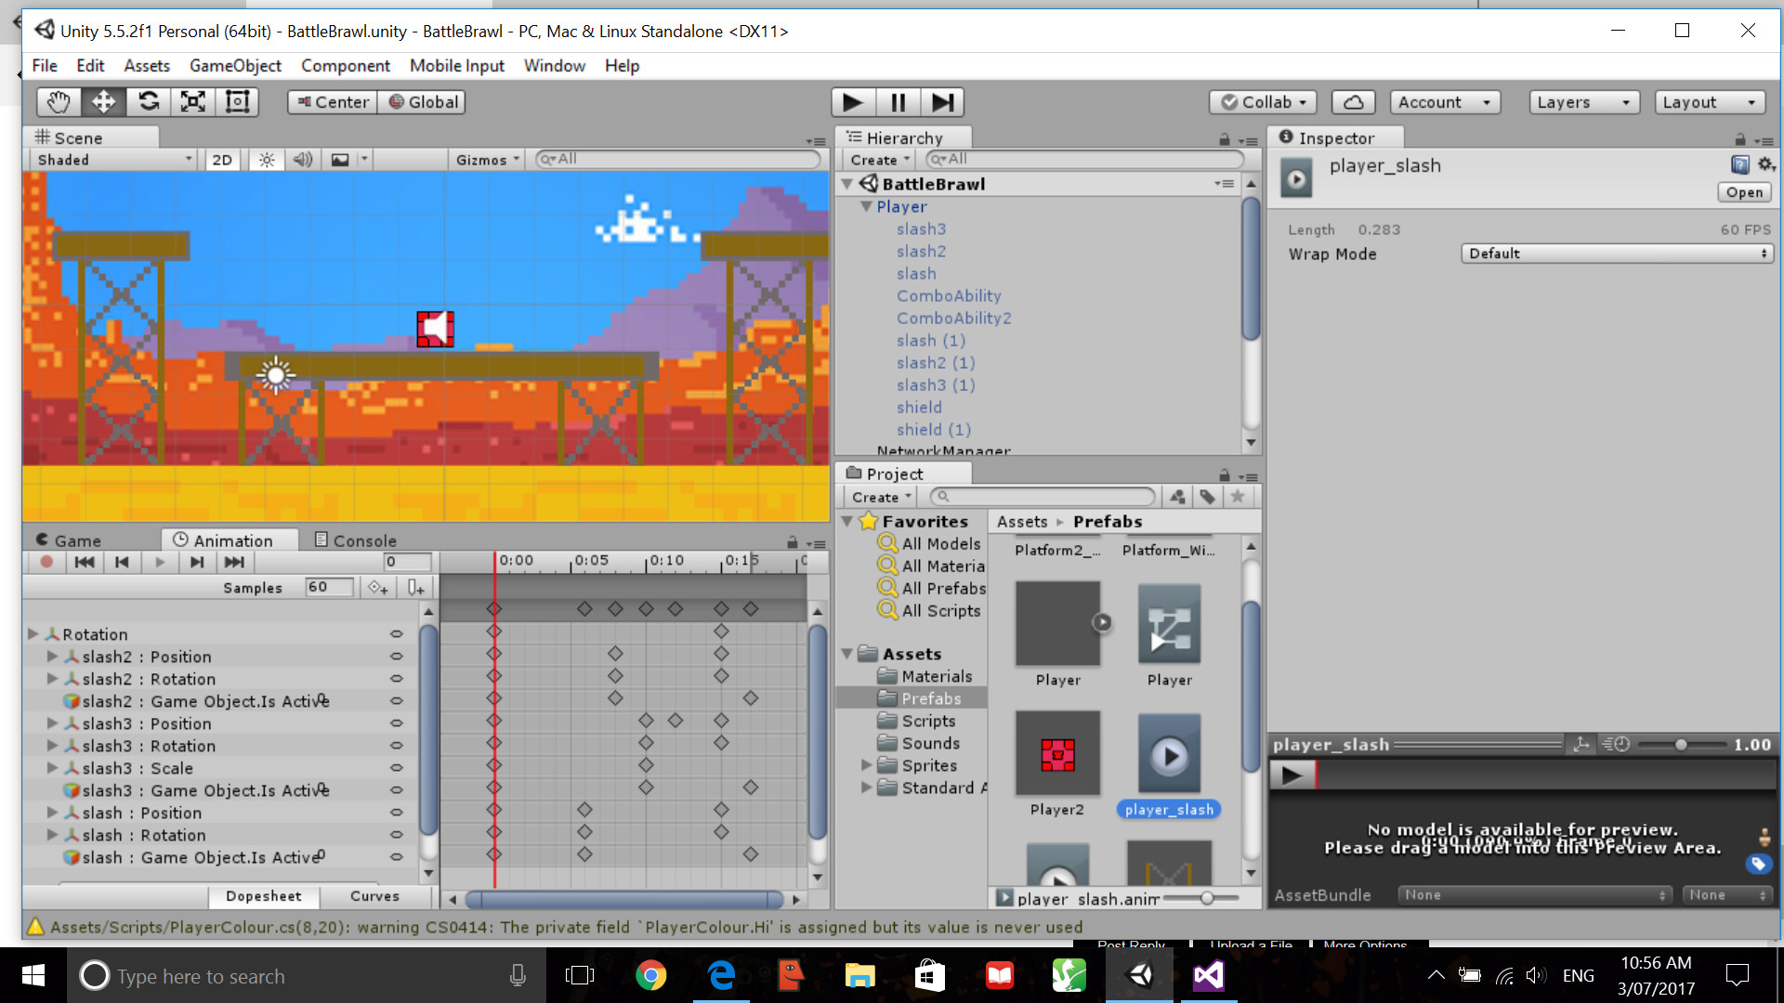The image size is (1784, 1003).
Task: Add a keyframe in the Animation window
Action: [377, 587]
